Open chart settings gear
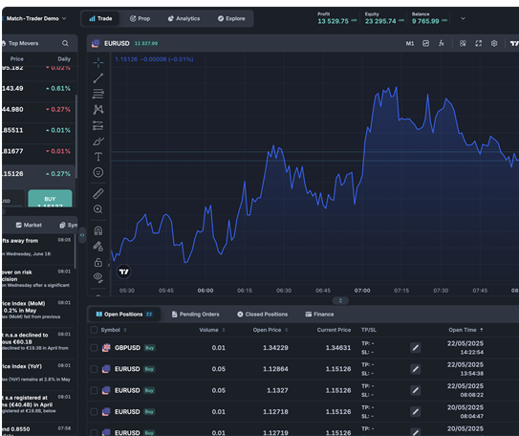 494,43
